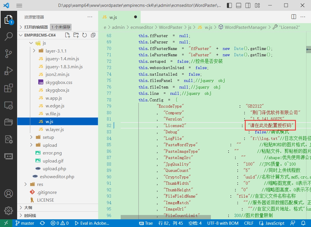Toggle the primary side bar layout button

(x=229, y=5)
